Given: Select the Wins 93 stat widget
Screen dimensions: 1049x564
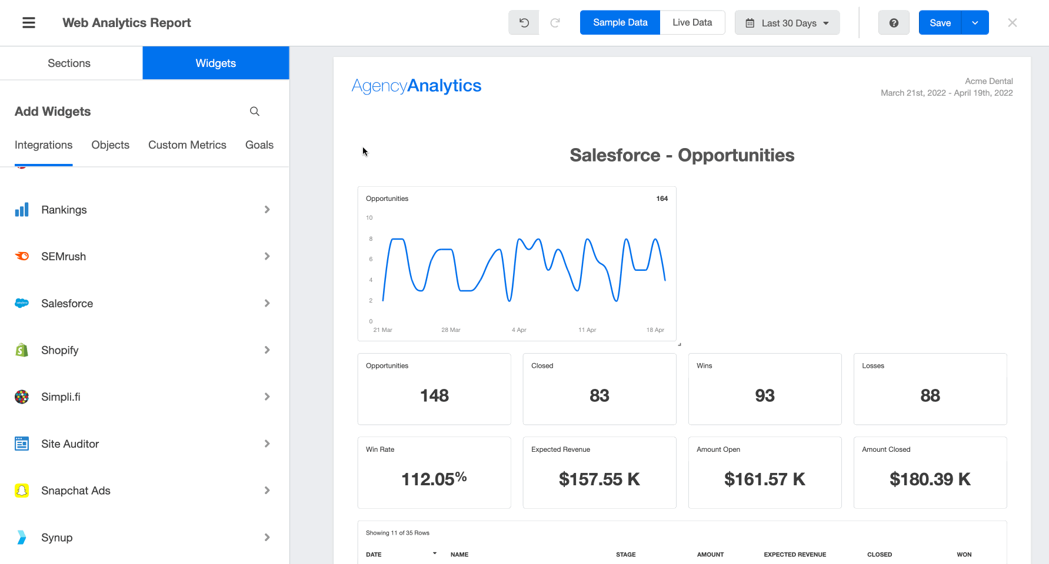Looking at the screenshot, I should coord(765,389).
